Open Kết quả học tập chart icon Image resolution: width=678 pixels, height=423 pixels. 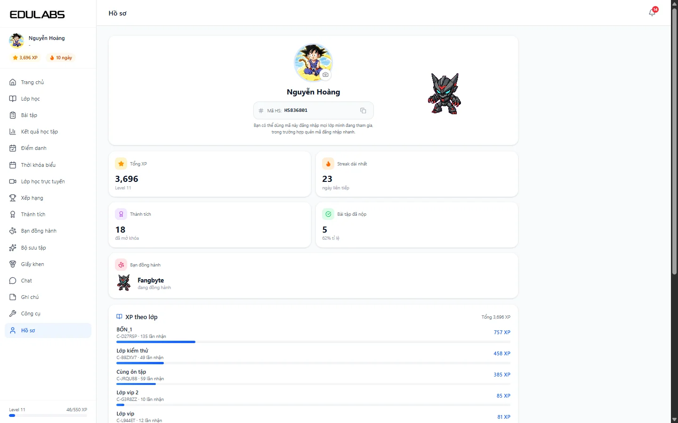point(13,132)
